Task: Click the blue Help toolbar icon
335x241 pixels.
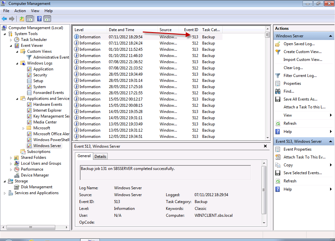Action: (39, 19)
